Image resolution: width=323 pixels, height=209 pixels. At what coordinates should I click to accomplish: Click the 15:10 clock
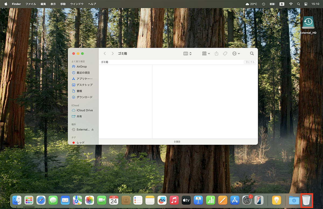315,4
